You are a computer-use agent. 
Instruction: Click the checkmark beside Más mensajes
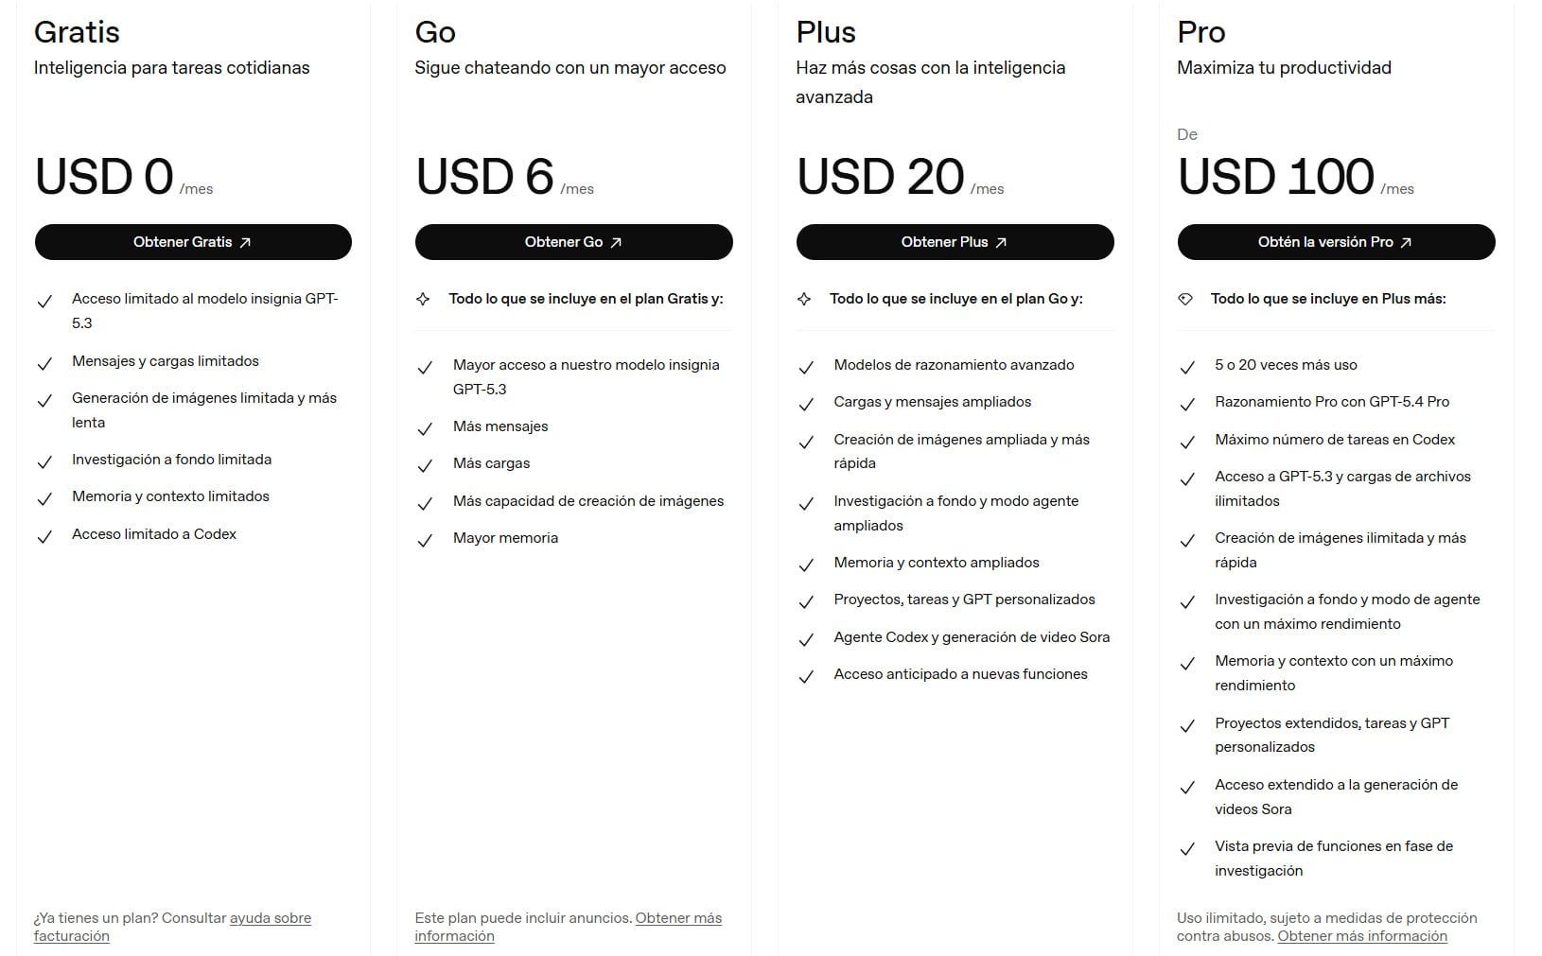pyautogui.click(x=425, y=428)
